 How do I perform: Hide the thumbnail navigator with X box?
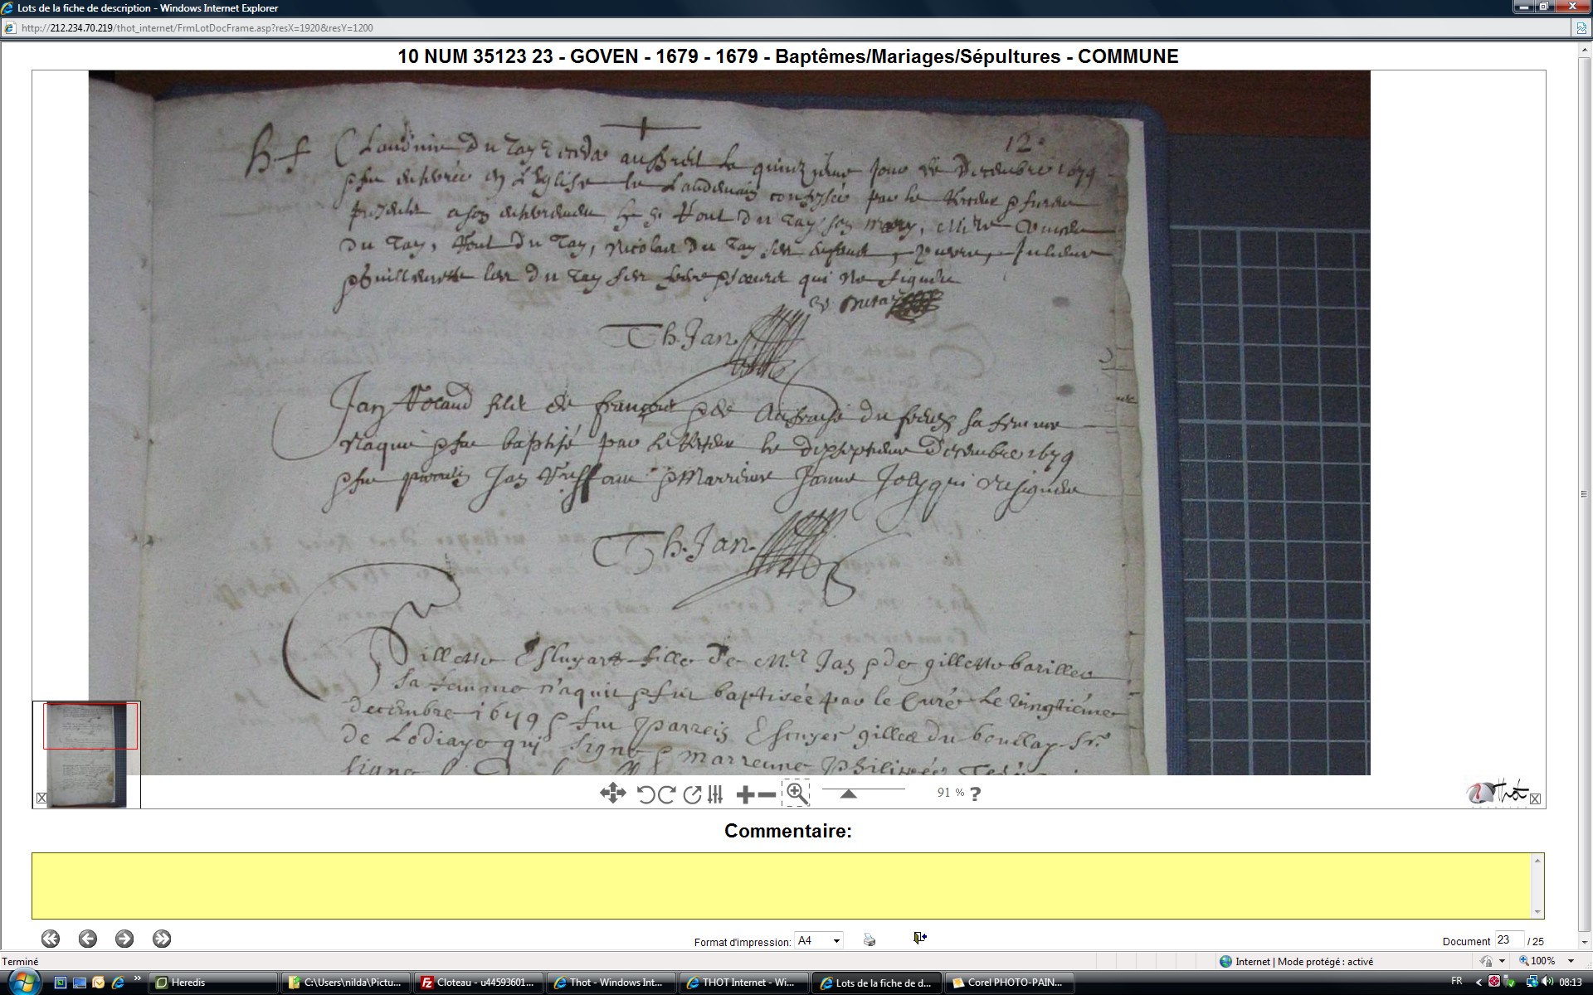point(41,798)
